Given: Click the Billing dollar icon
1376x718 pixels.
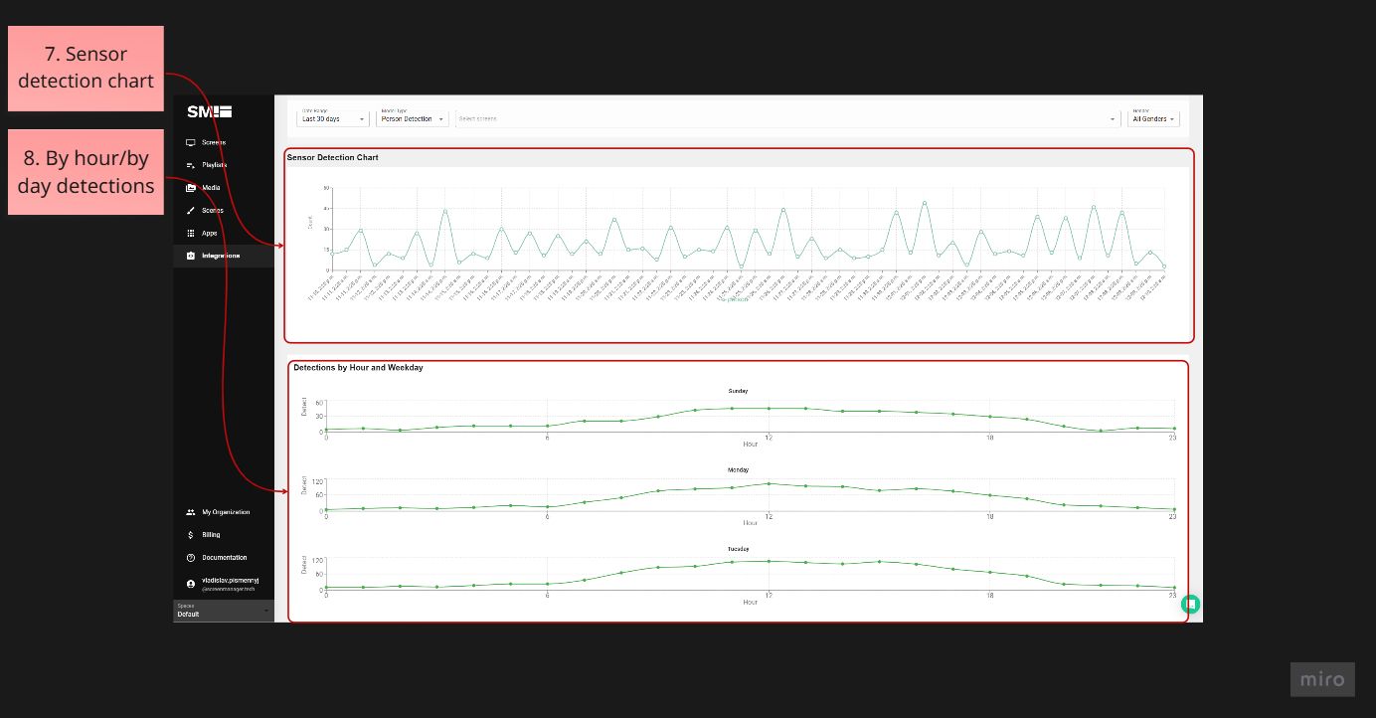Looking at the screenshot, I should point(190,534).
